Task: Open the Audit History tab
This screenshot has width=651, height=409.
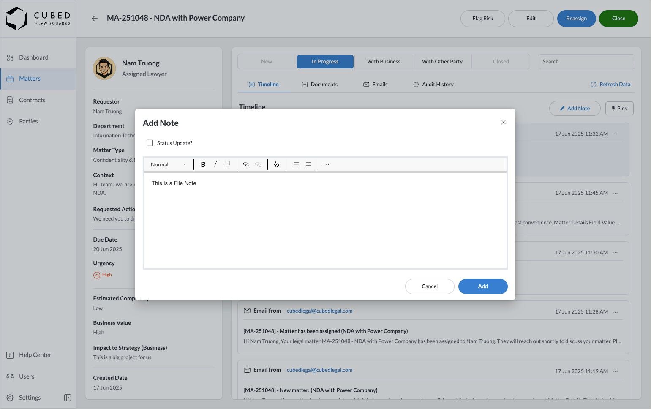Action: pyautogui.click(x=433, y=85)
